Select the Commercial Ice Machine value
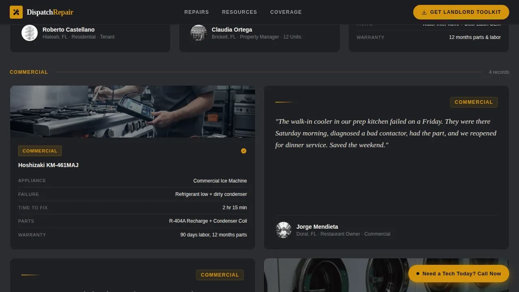 tap(220, 181)
